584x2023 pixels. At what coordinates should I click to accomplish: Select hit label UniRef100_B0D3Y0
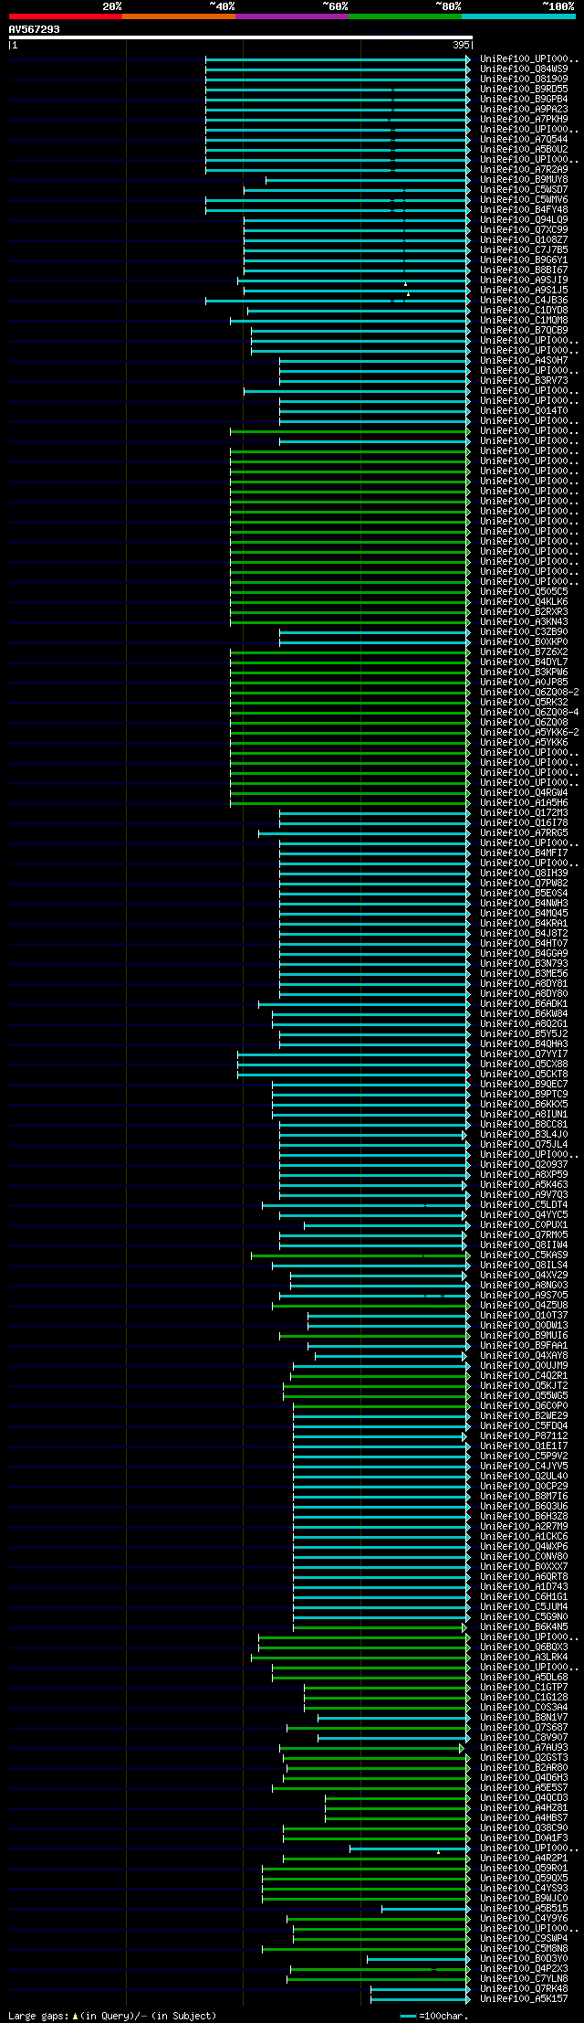click(524, 1958)
